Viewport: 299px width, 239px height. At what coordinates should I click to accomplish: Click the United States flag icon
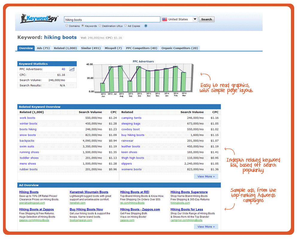pyautogui.click(x=164, y=19)
